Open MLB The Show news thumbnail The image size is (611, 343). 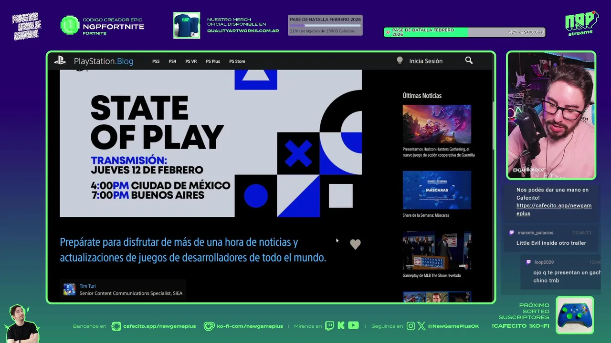tap(437, 250)
